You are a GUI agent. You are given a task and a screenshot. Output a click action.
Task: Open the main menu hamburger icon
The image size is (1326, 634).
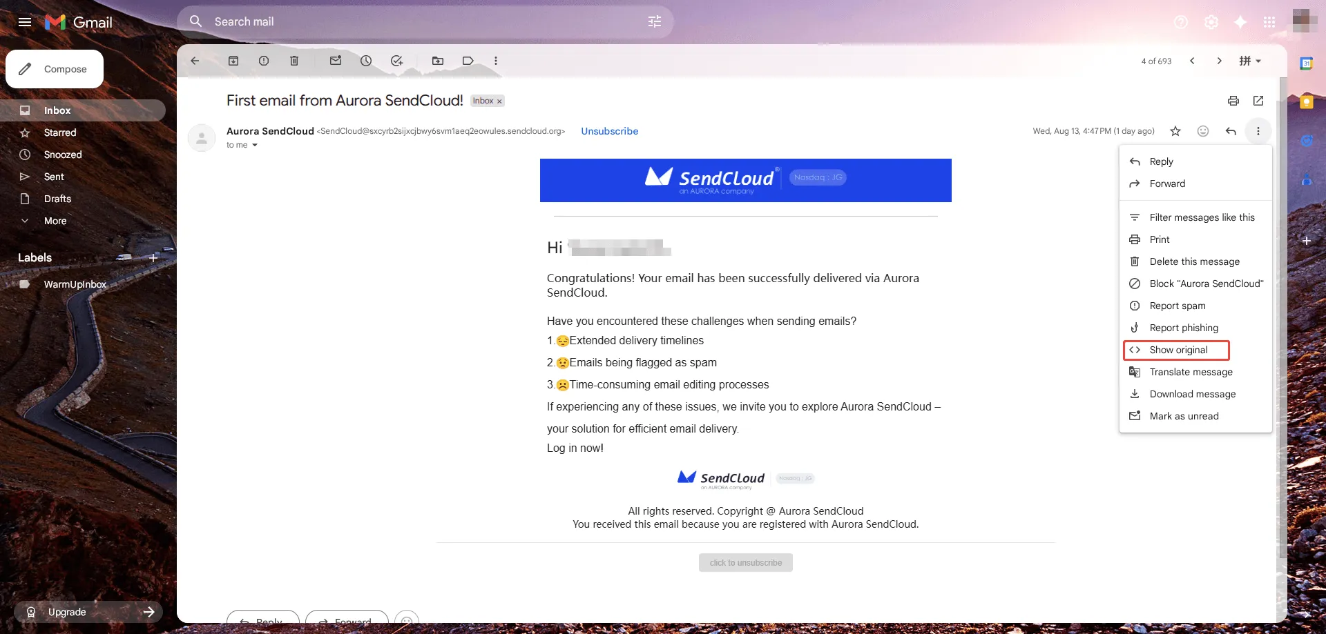point(25,22)
